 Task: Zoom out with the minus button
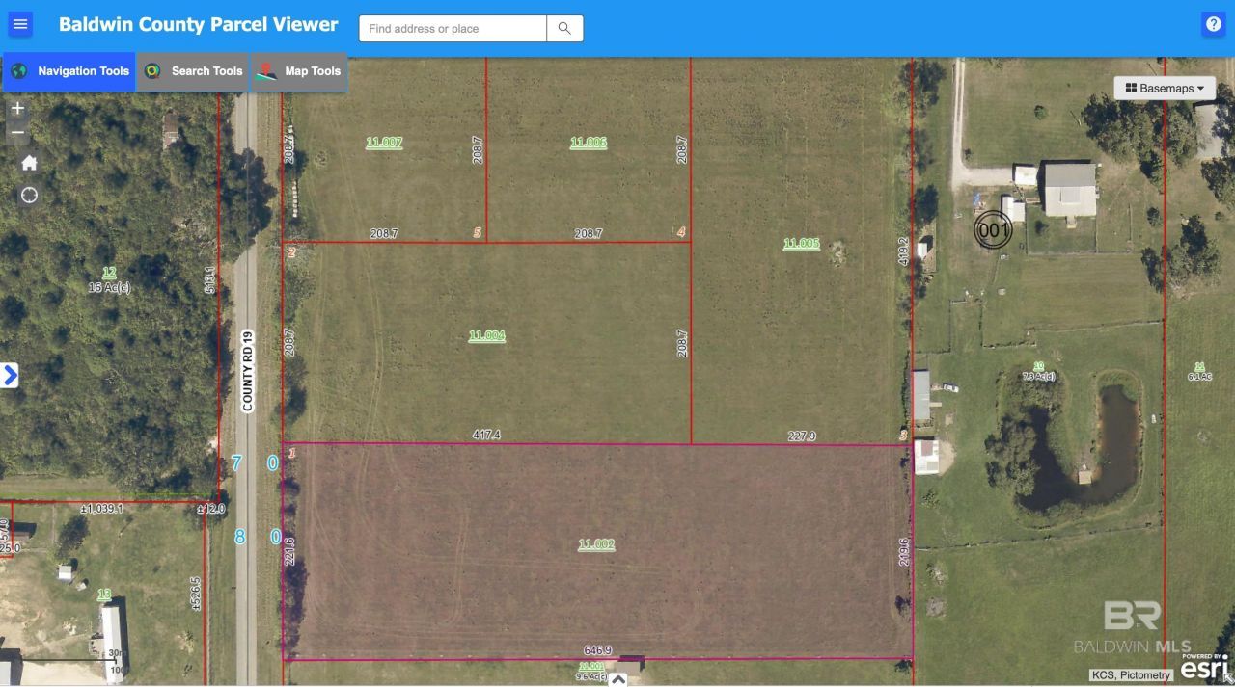click(17, 133)
